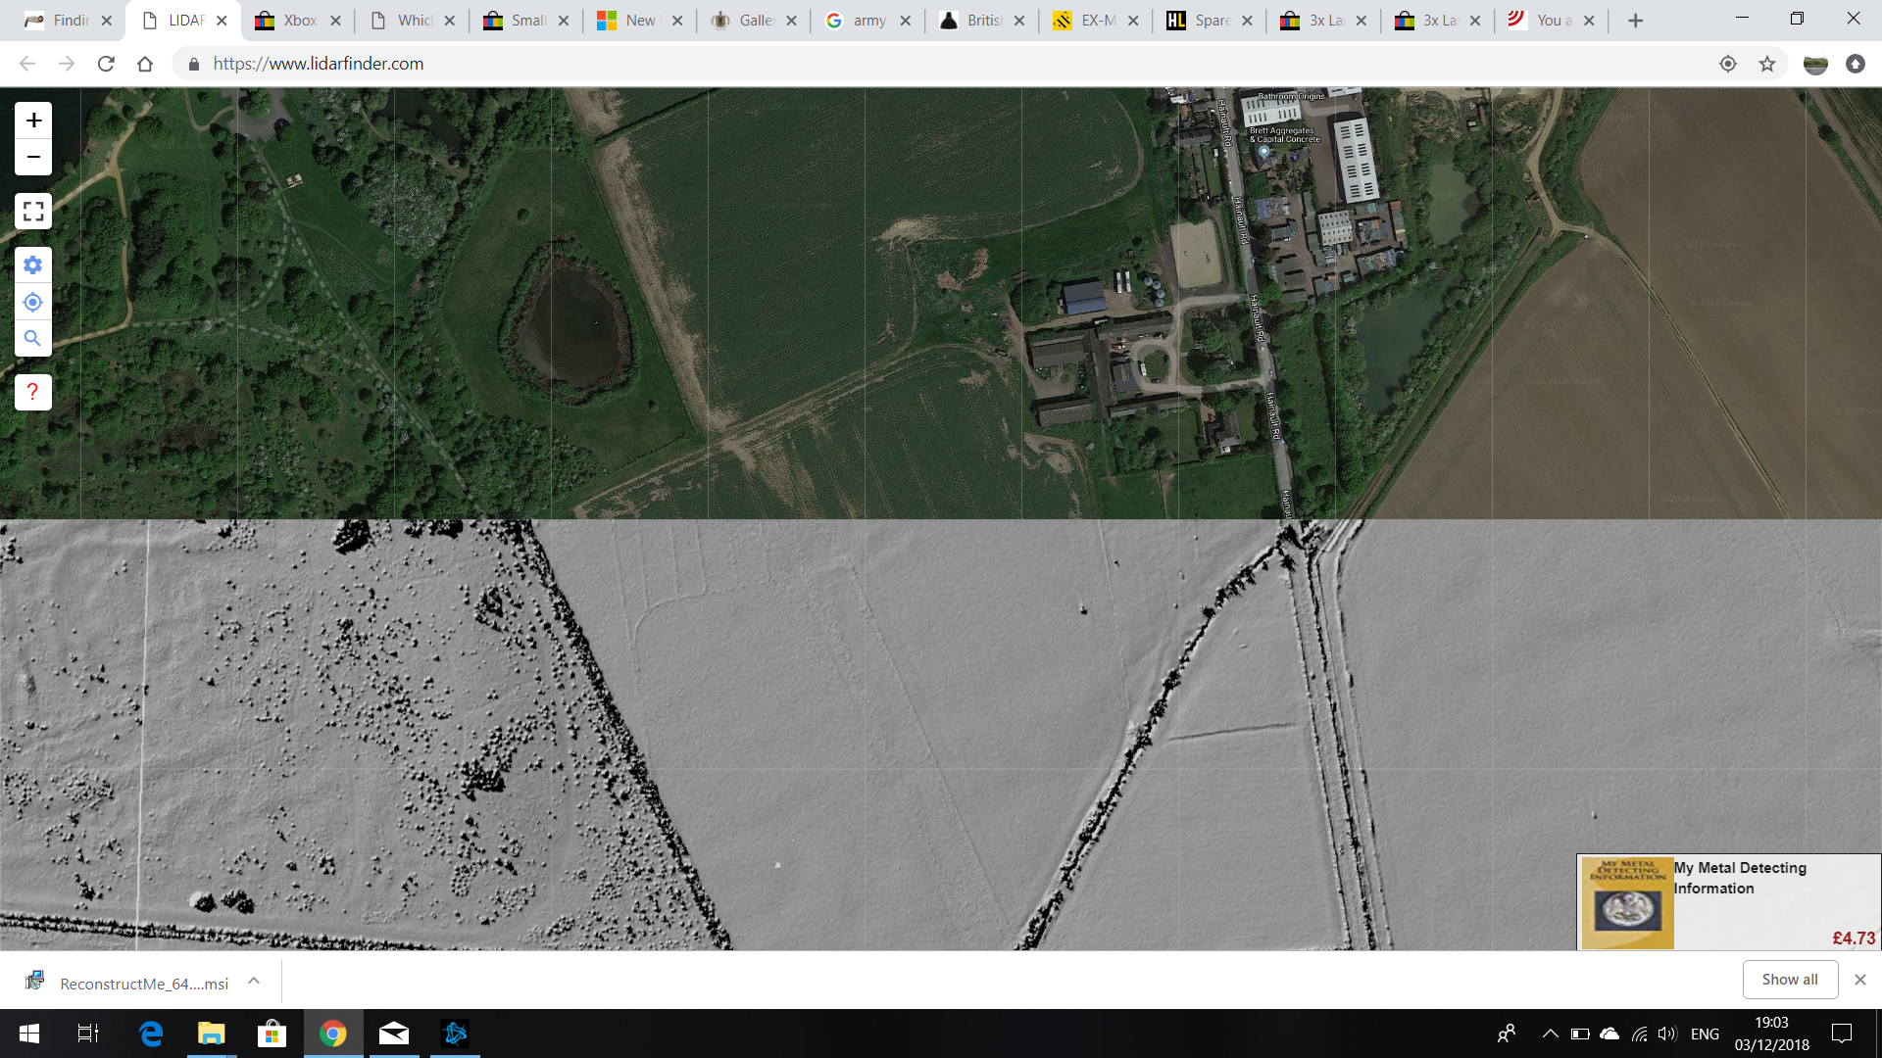Bookmark page with star icon

pyautogui.click(x=1766, y=64)
